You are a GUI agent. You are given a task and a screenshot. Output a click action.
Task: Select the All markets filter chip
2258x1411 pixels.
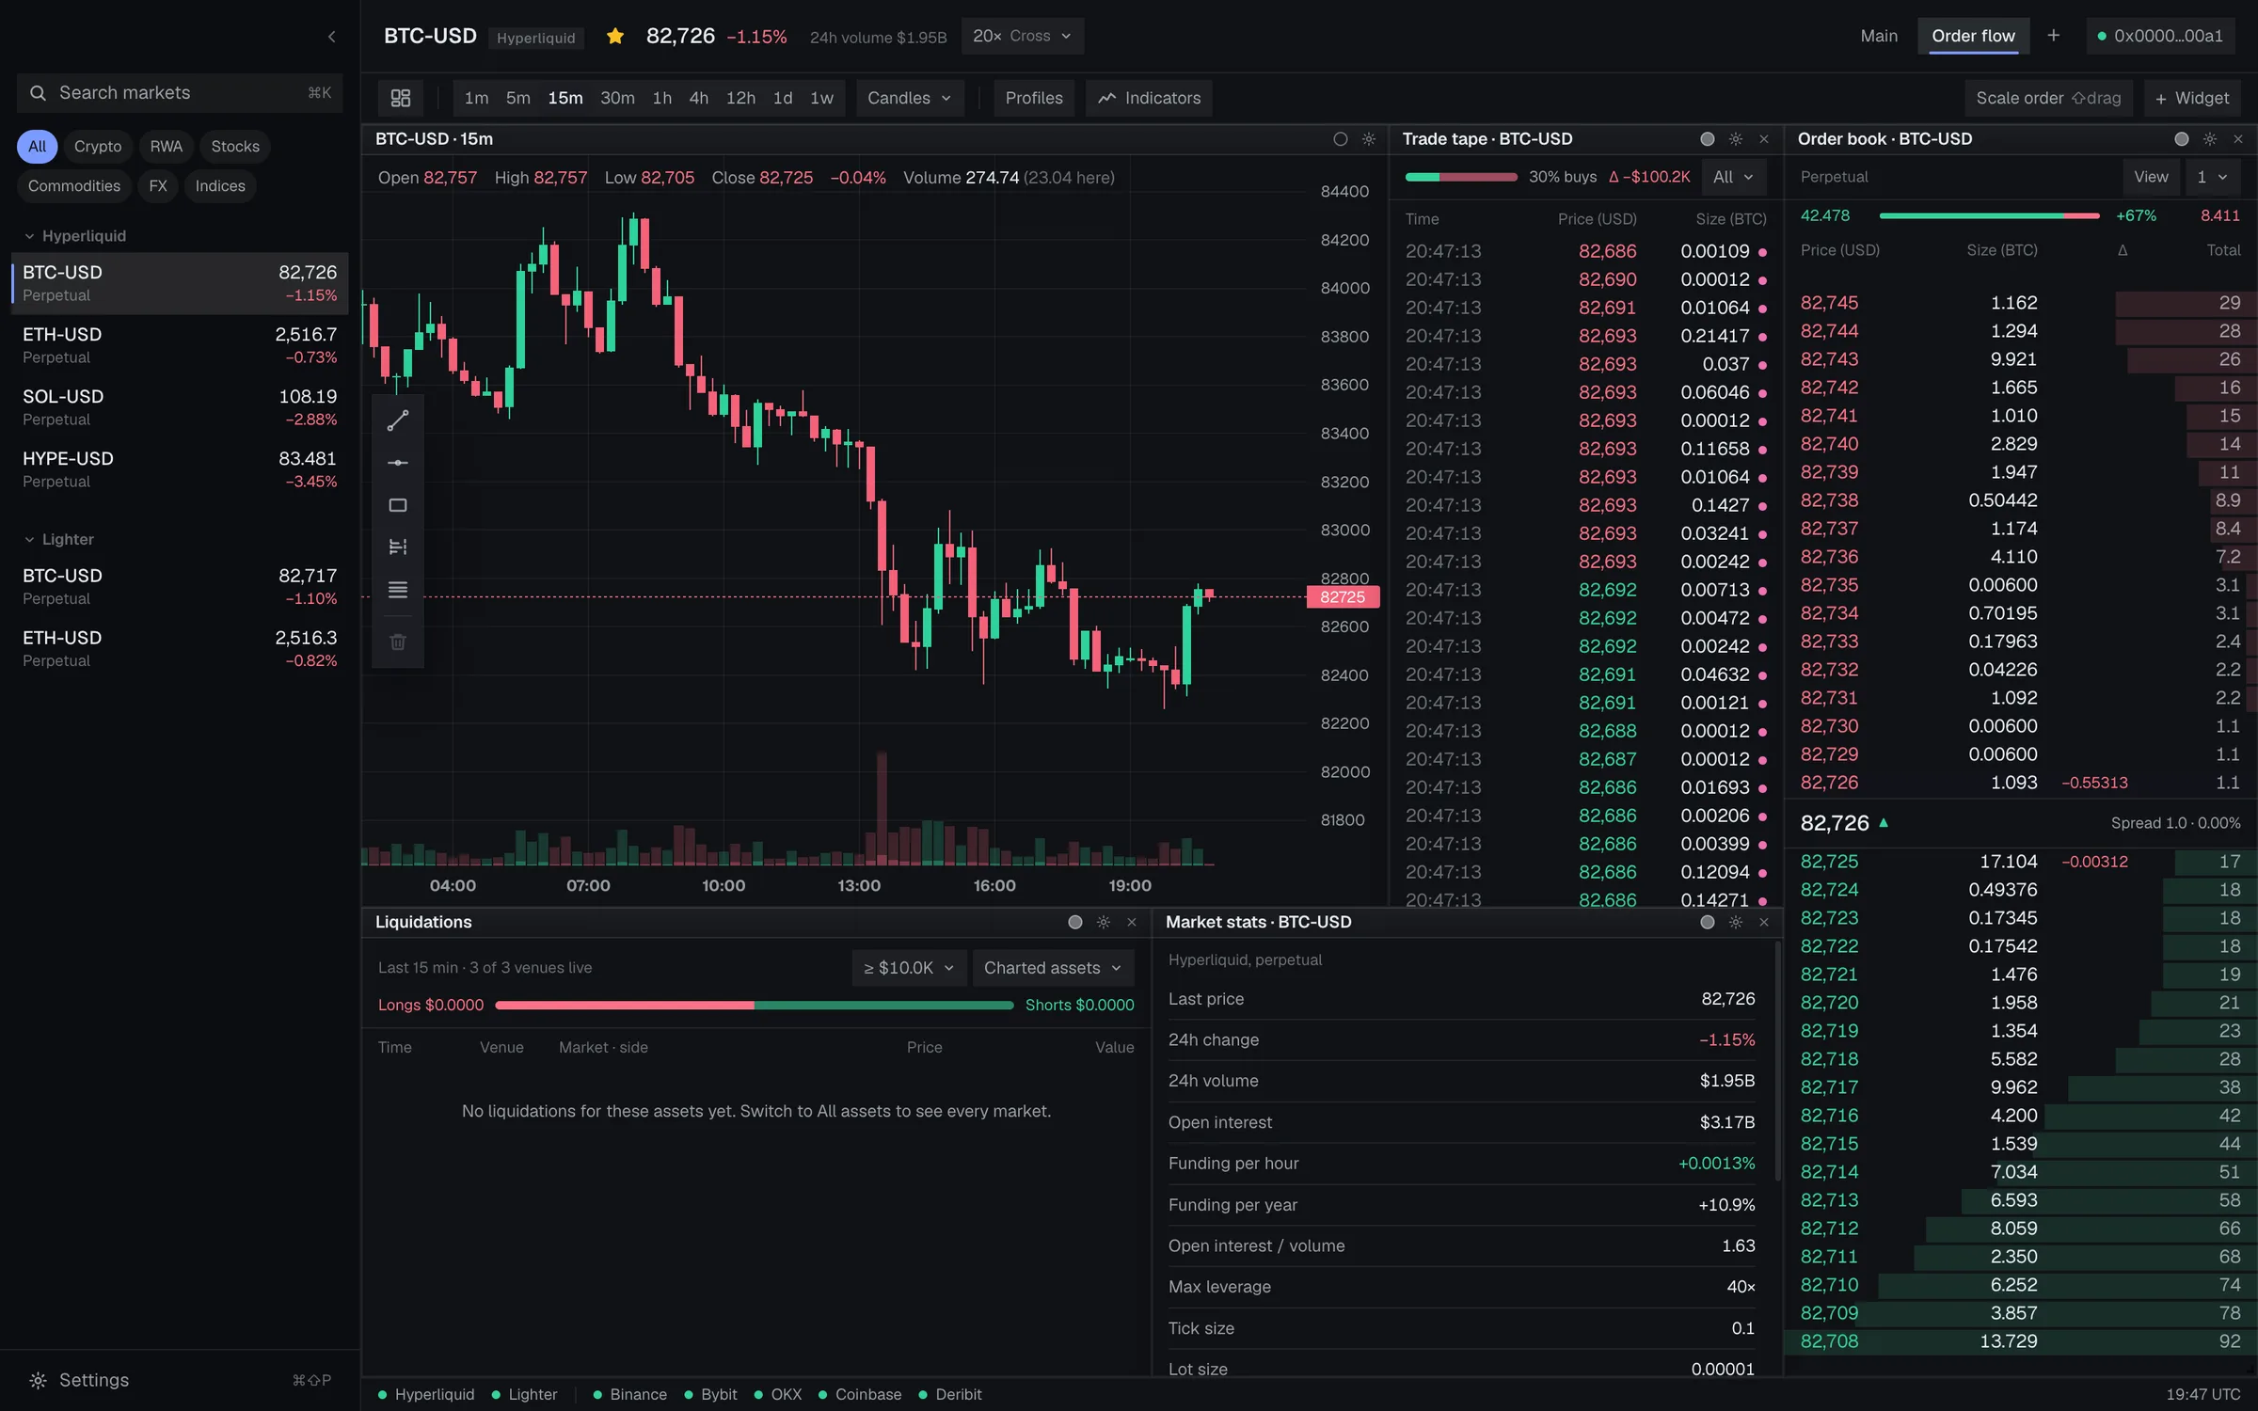(37, 147)
